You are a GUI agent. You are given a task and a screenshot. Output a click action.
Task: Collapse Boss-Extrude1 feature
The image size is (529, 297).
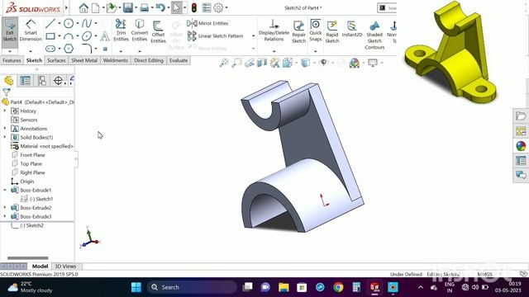point(5,190)
